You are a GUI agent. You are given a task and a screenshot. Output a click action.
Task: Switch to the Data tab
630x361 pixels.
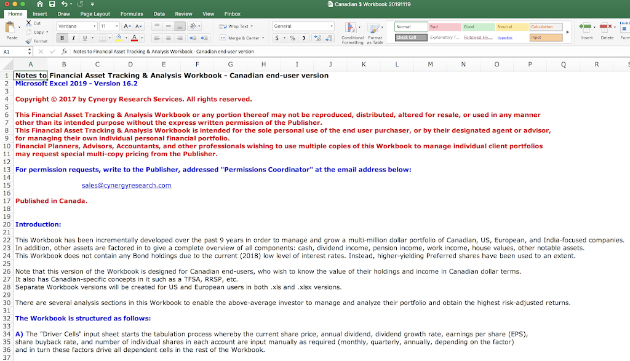coord(159,14)
